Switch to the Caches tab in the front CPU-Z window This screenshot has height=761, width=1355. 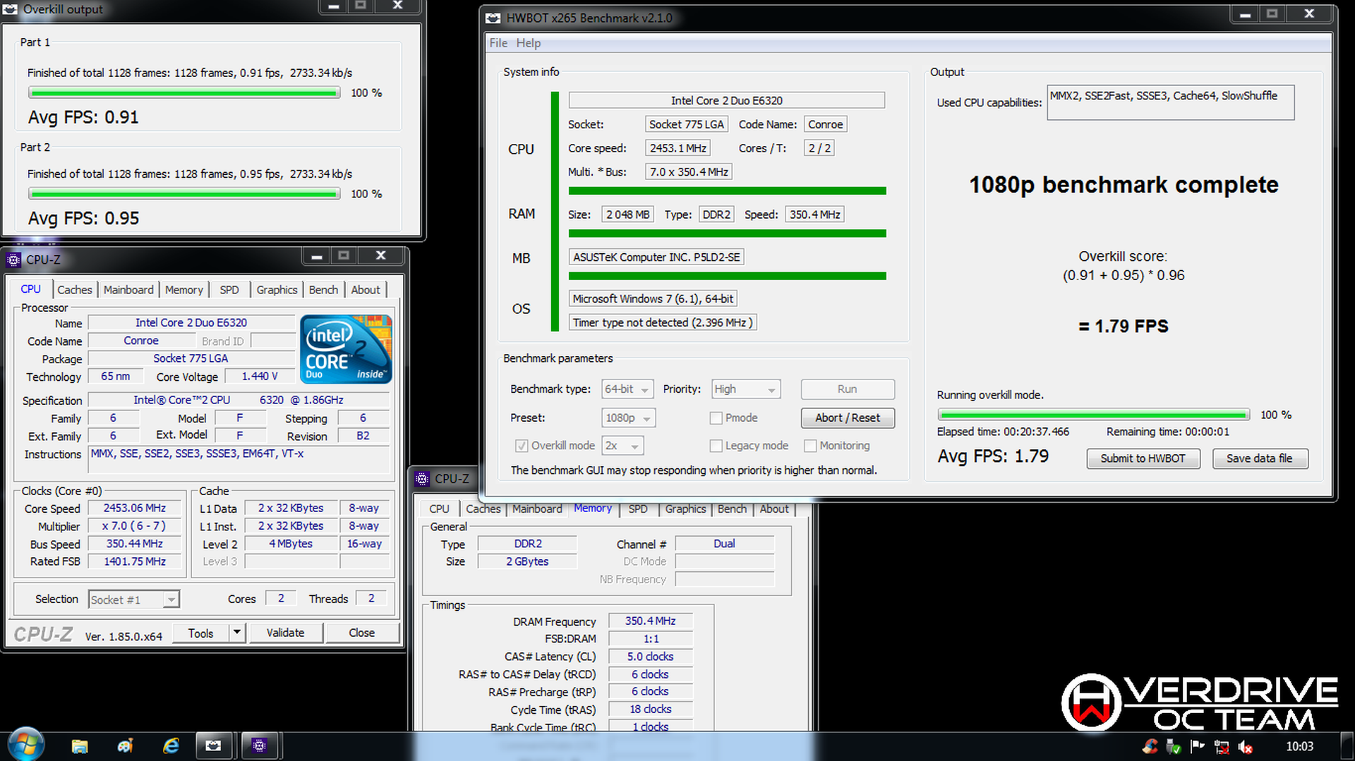(x=74, y=290)
